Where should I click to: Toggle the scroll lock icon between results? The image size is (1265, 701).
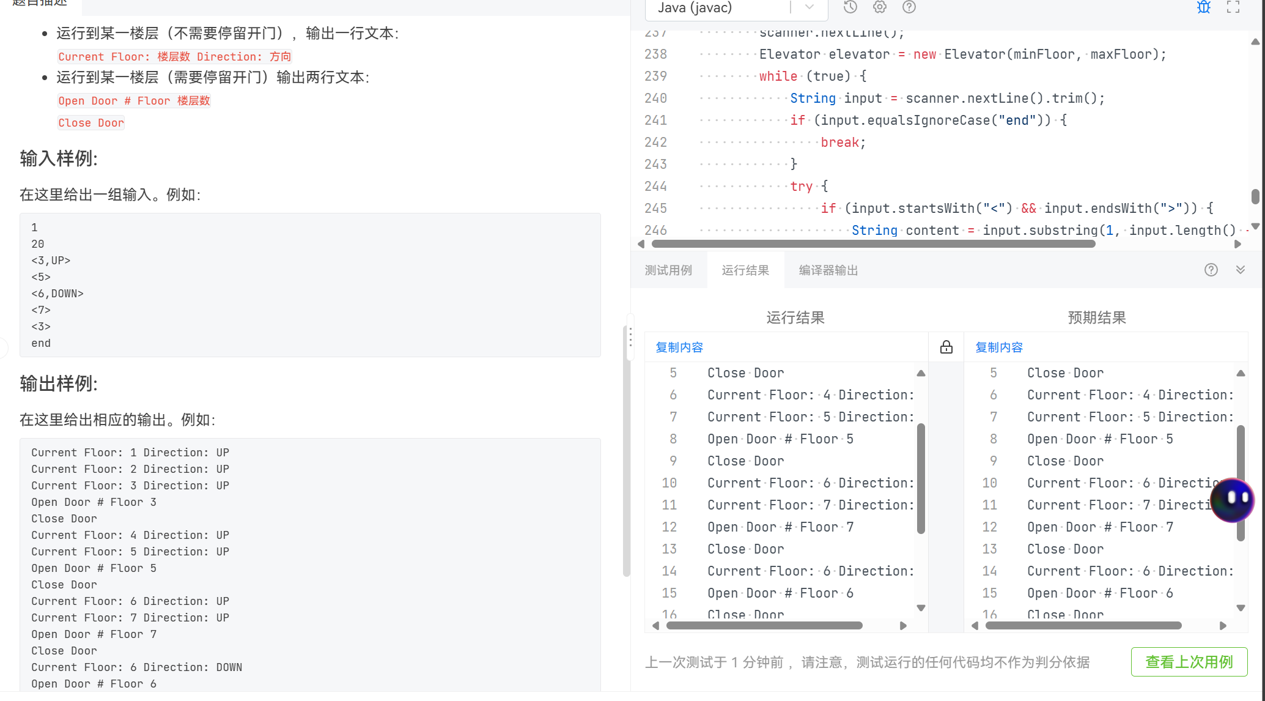pyautogui.click(x=946, y=347)
